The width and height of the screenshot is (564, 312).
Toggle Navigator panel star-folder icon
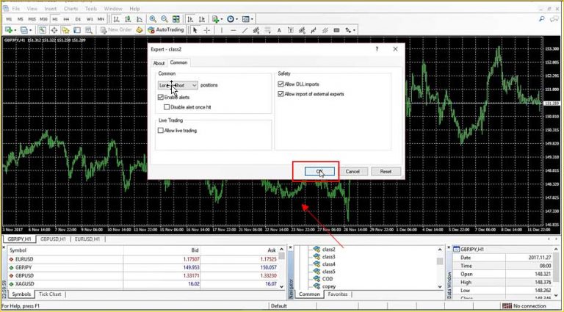[x=65, y=30]
